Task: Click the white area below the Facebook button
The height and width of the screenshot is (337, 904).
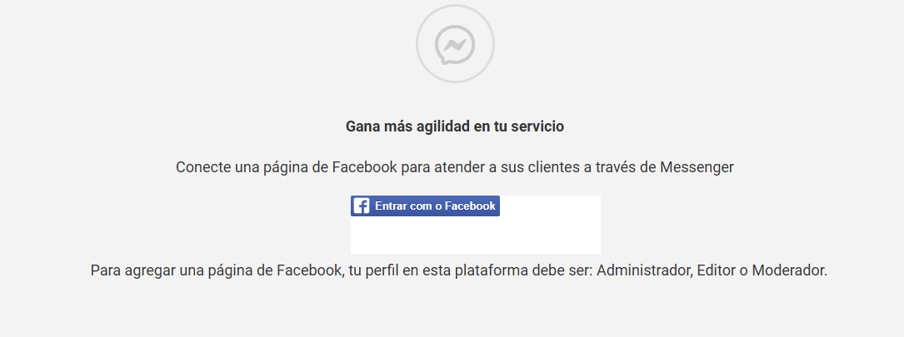Action: click(475, 235)
